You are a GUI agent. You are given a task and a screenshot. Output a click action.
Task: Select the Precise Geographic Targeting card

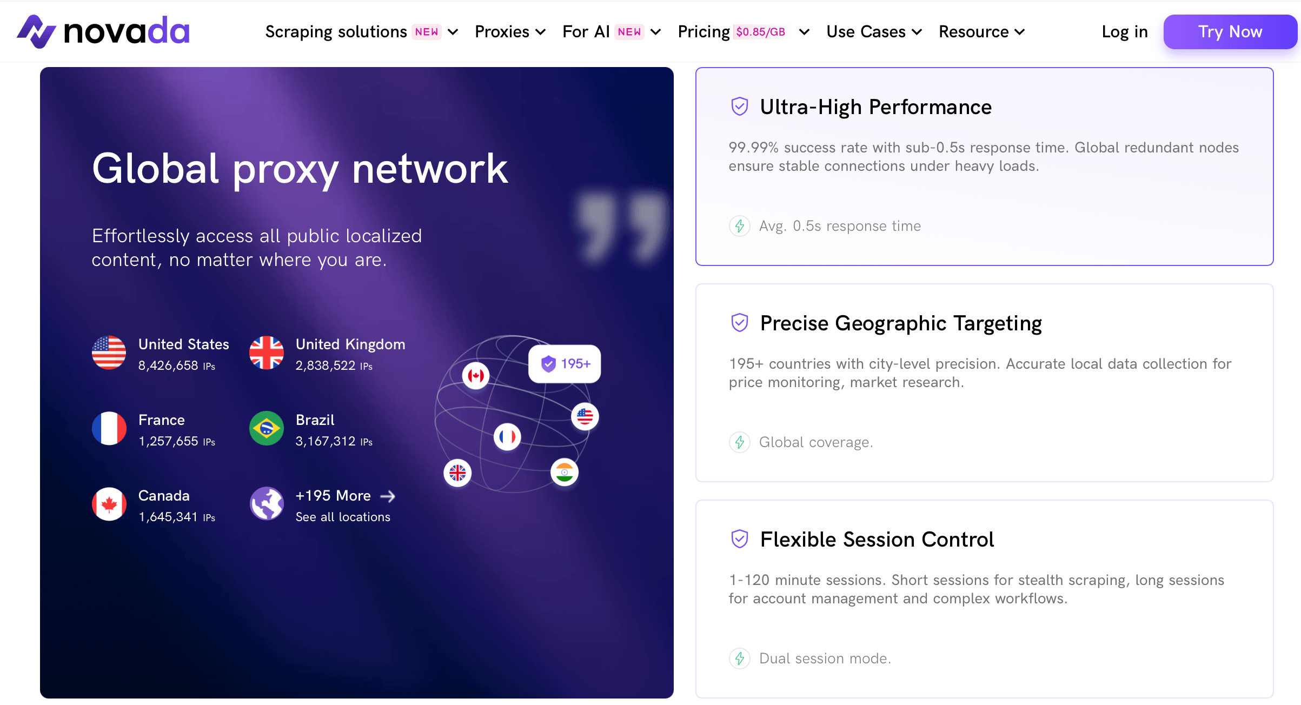tap(984, 383)
